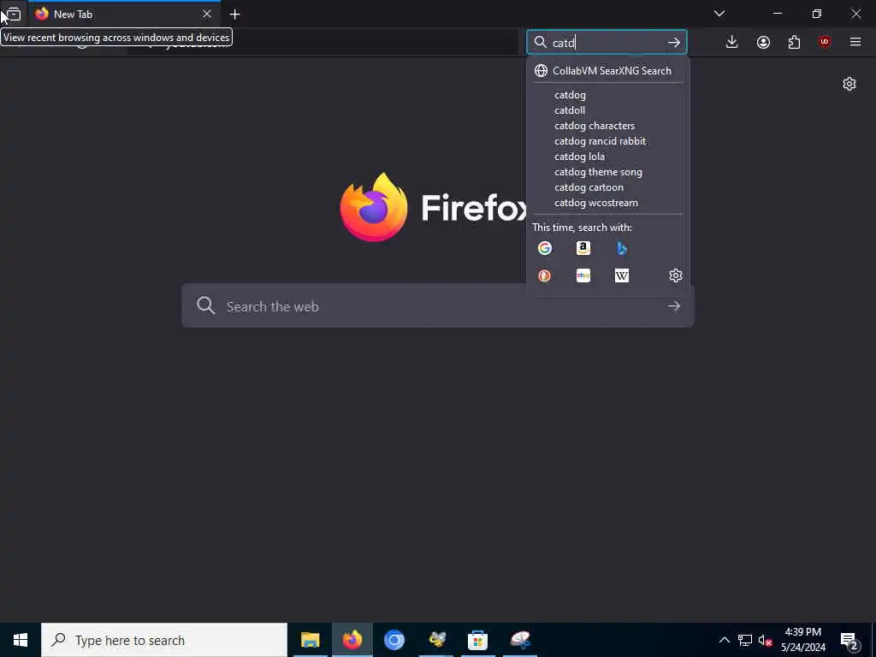
Task: Click the search bar magnifier icon
Action: click(x=541, y=42)
